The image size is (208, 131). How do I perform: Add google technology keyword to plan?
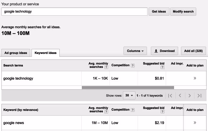click(x=195, y=78)
